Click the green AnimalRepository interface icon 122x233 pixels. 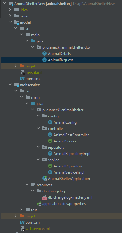(x=50, y=166)
